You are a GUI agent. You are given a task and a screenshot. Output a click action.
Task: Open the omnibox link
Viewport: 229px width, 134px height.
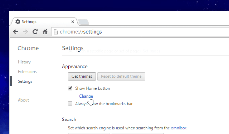[x=179, y=128]
